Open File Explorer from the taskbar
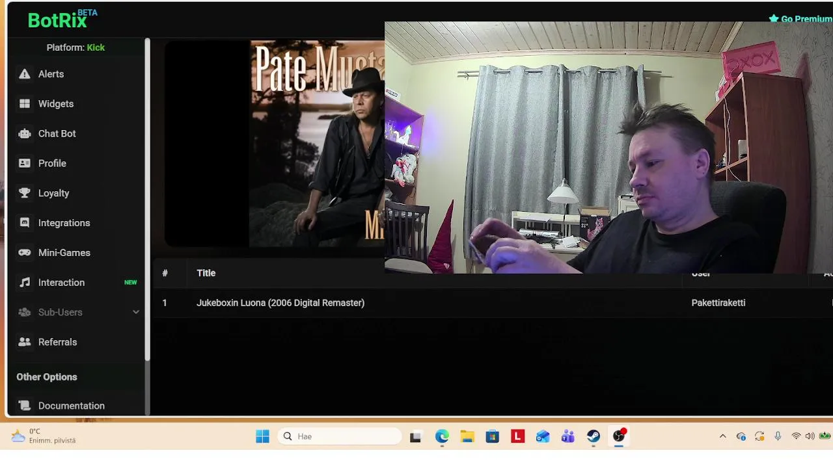This screenshot has width=833, height=468. pos(467,436)
